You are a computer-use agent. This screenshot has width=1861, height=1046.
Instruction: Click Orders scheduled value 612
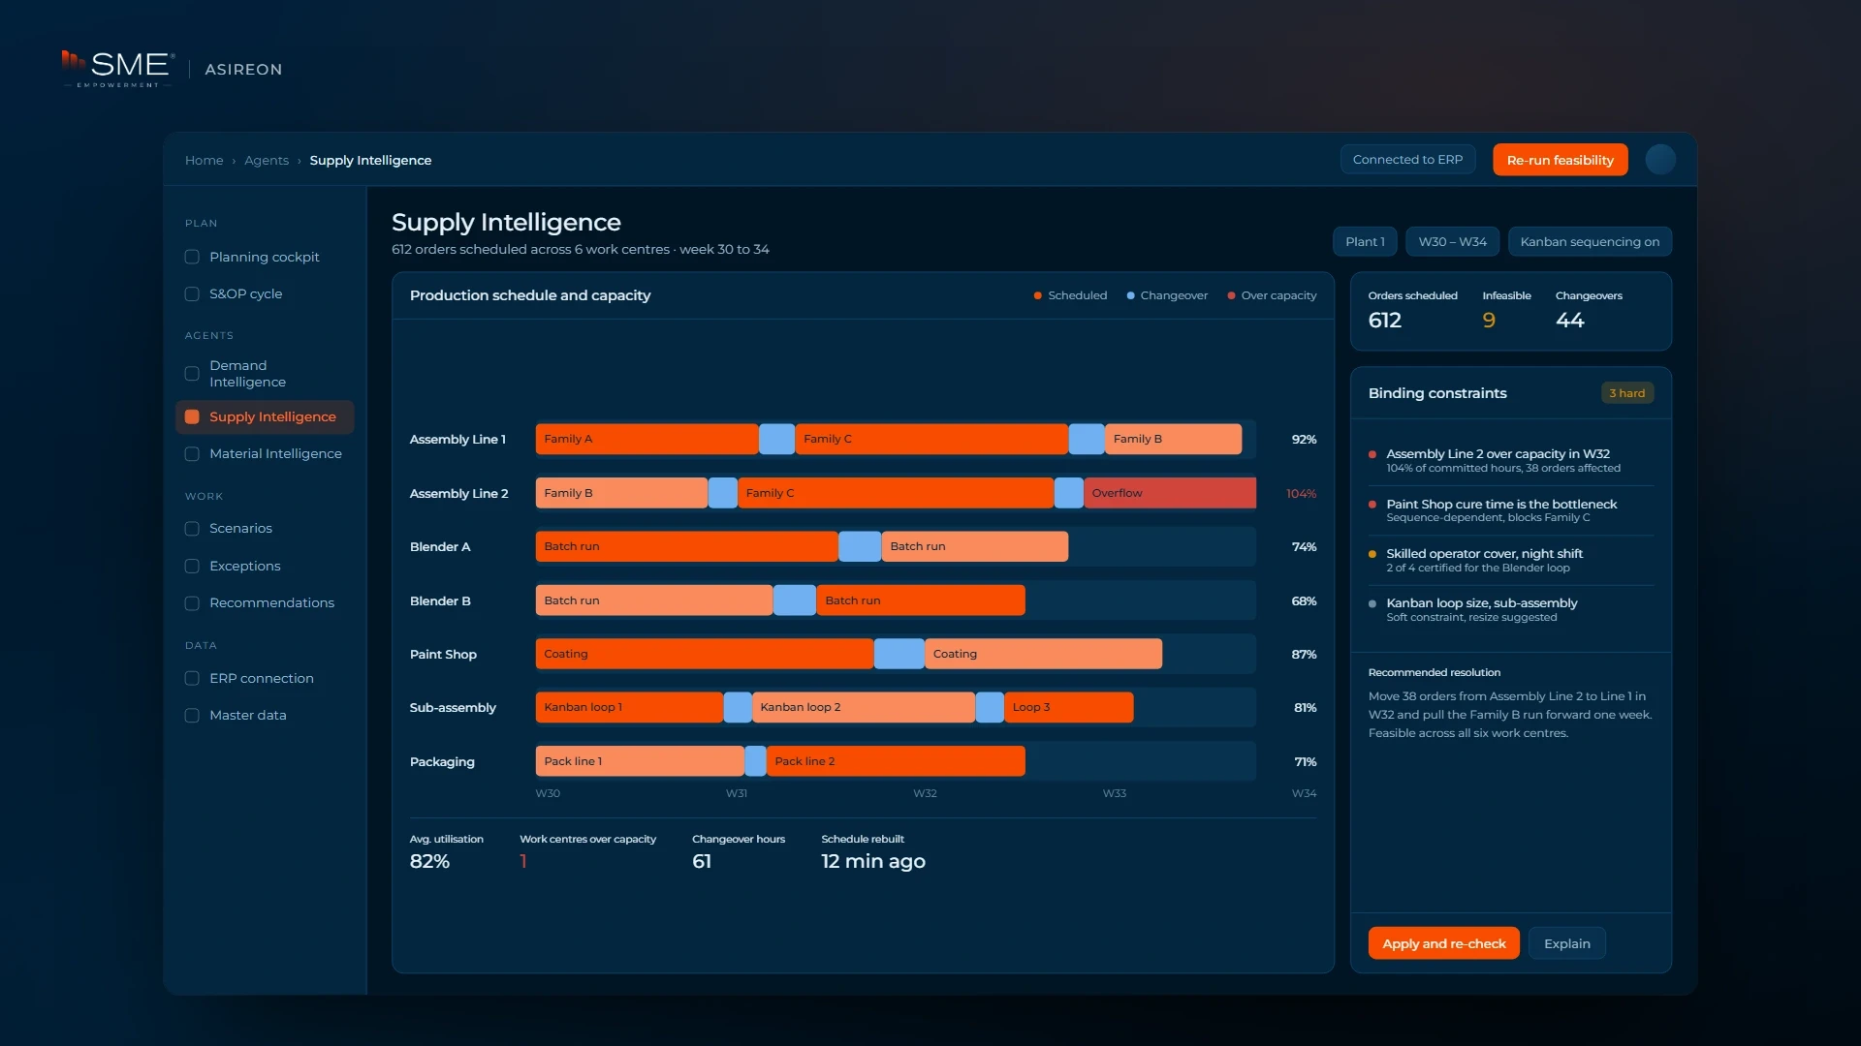click(1385, 321)
